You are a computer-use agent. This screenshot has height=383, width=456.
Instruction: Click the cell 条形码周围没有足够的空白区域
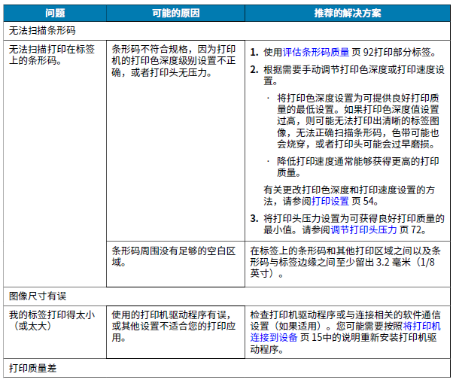tap(175, 264)
